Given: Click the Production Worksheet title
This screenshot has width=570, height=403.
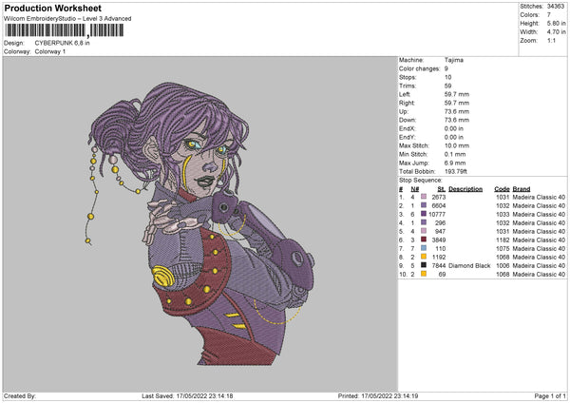Looking at the screenshot, I should coord(46,8).
